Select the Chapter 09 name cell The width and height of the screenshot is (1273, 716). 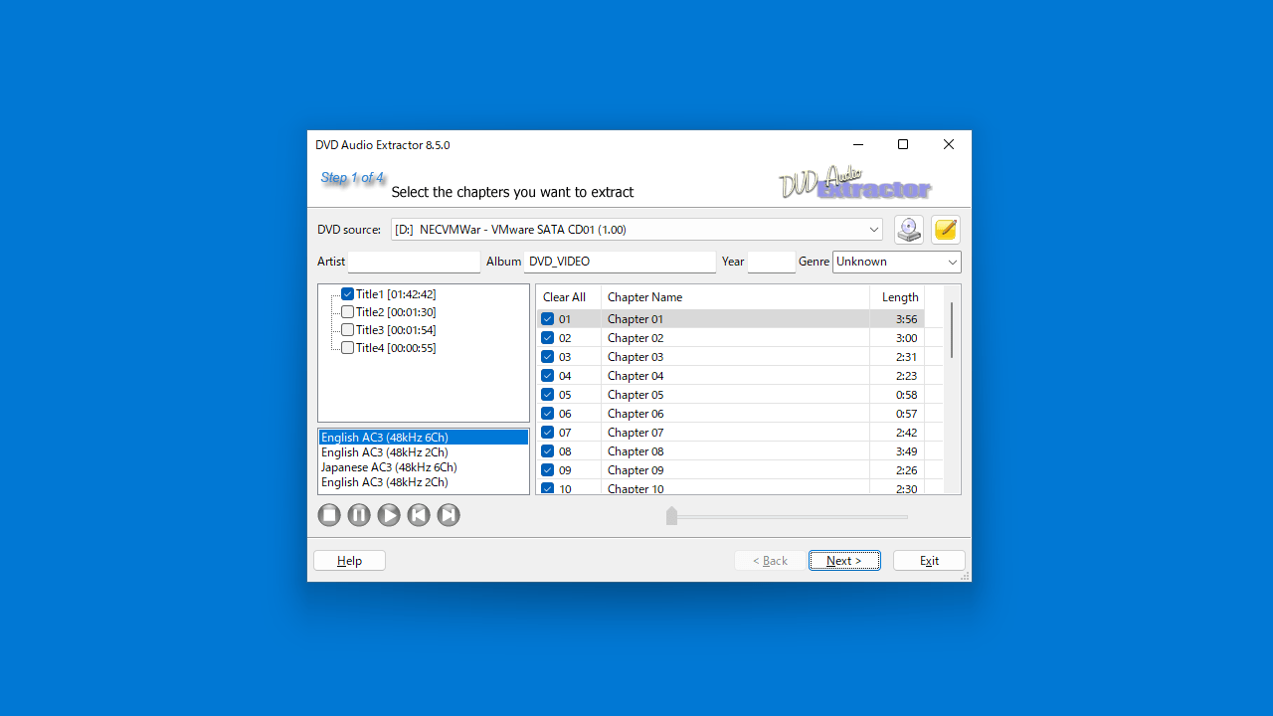coord(735,470)
